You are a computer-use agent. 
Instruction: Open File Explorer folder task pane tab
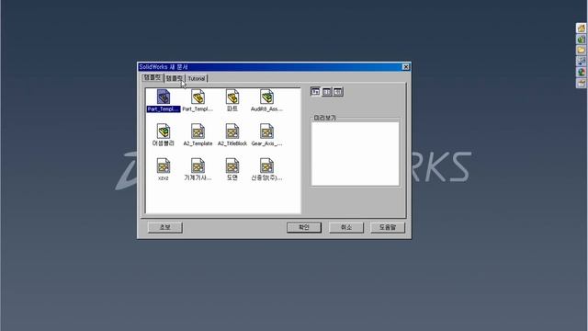(x=582, y=50)
